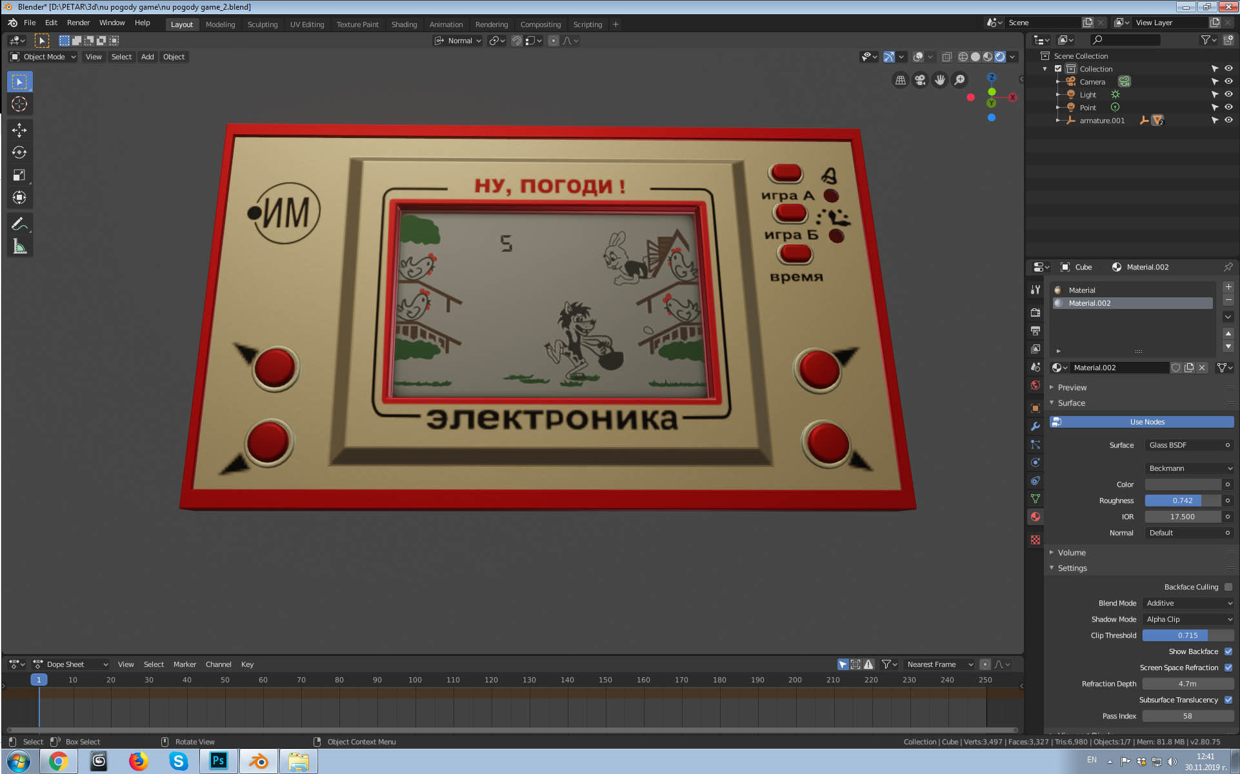Click the Blender taskbar icon

pos(259,762)
